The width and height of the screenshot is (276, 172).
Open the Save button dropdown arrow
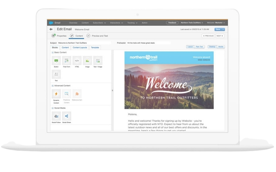[223, 29]
